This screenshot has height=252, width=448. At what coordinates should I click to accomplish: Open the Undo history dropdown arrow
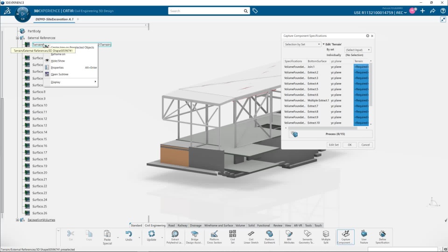pyautogui.click(x=139, y=238)
